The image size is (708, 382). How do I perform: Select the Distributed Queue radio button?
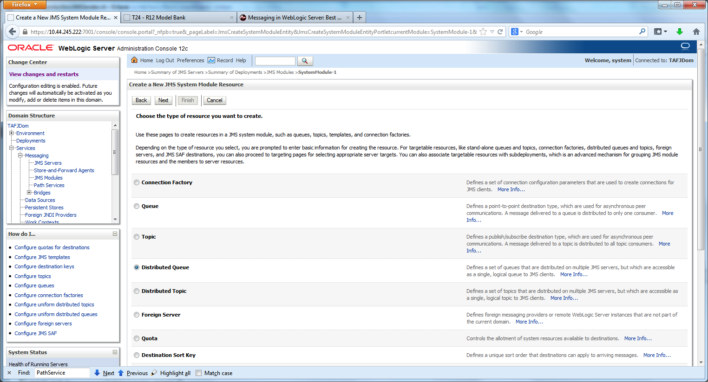[x=137, y=267]
